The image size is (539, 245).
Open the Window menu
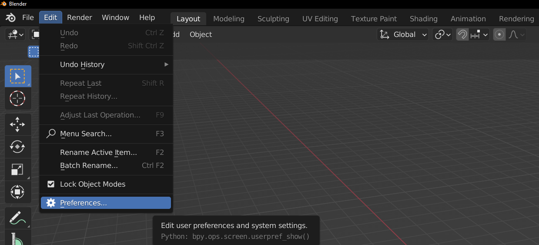(x=115, y=18)
